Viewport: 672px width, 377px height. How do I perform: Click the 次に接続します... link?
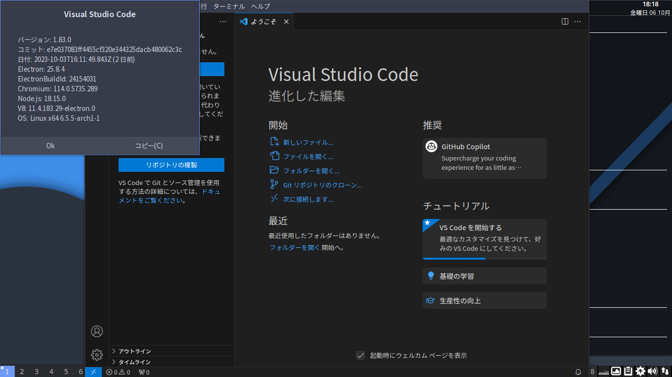308,199
